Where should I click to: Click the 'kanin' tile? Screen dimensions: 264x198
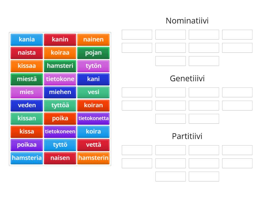pos(60,40)
